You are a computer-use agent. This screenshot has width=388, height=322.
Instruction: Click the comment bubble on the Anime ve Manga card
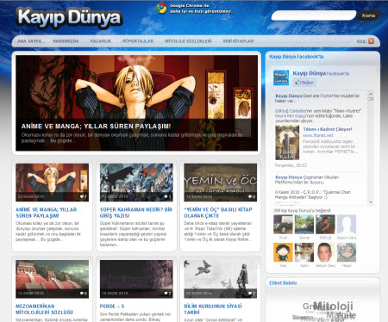tap(82, 196)
